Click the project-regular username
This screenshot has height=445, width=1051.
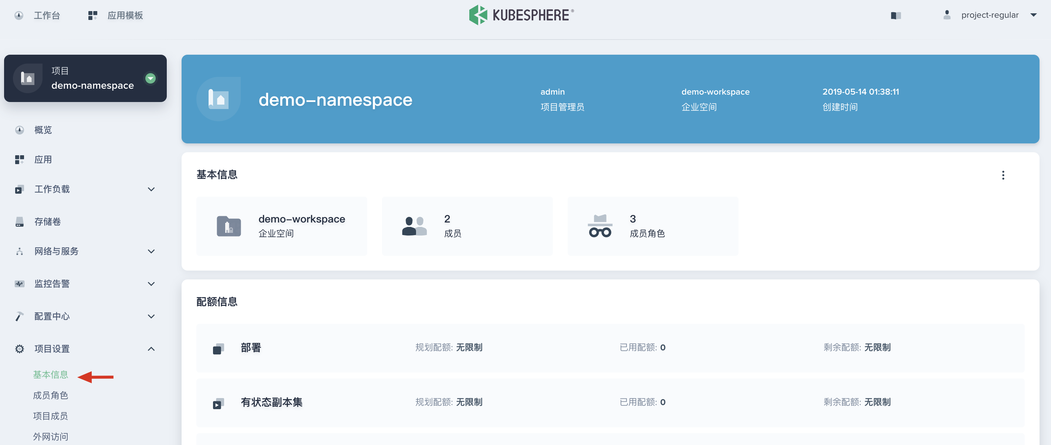(990, 15)
